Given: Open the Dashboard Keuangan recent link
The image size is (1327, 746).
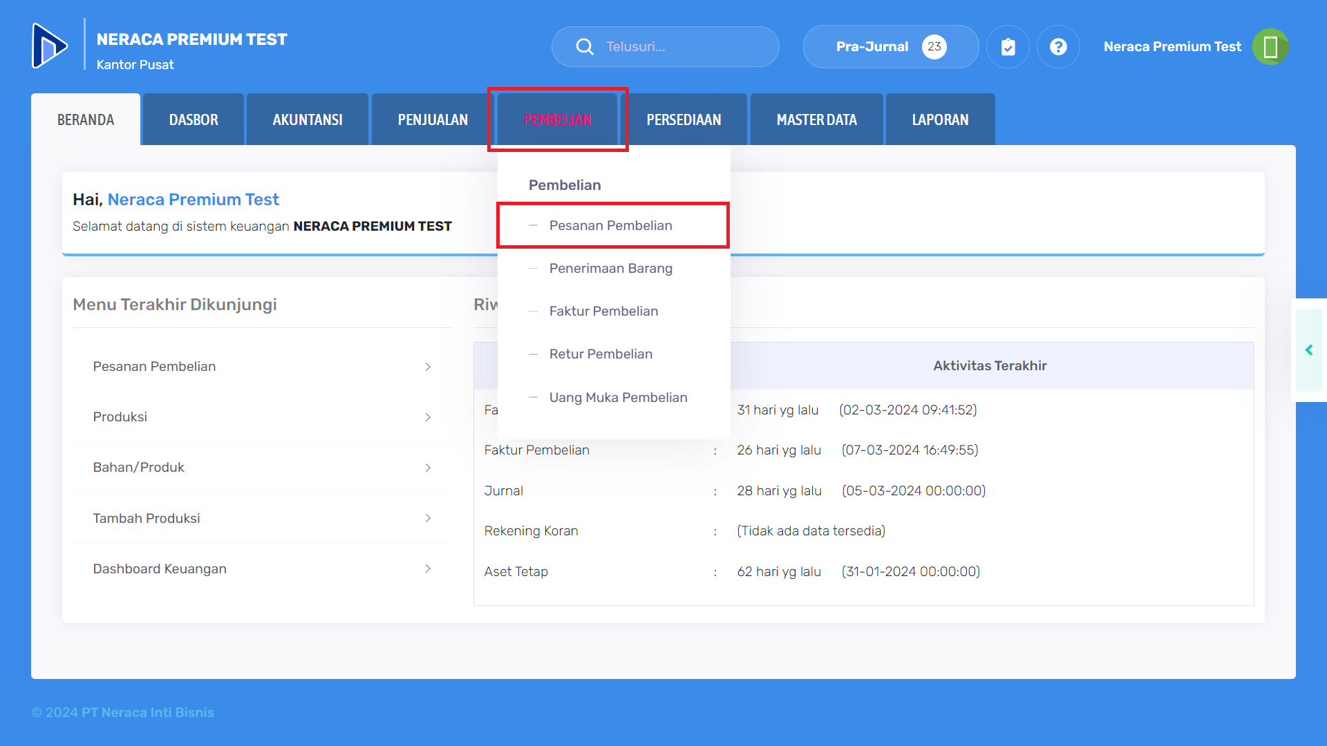Looking at the screenshot, I should coord(160,568).
